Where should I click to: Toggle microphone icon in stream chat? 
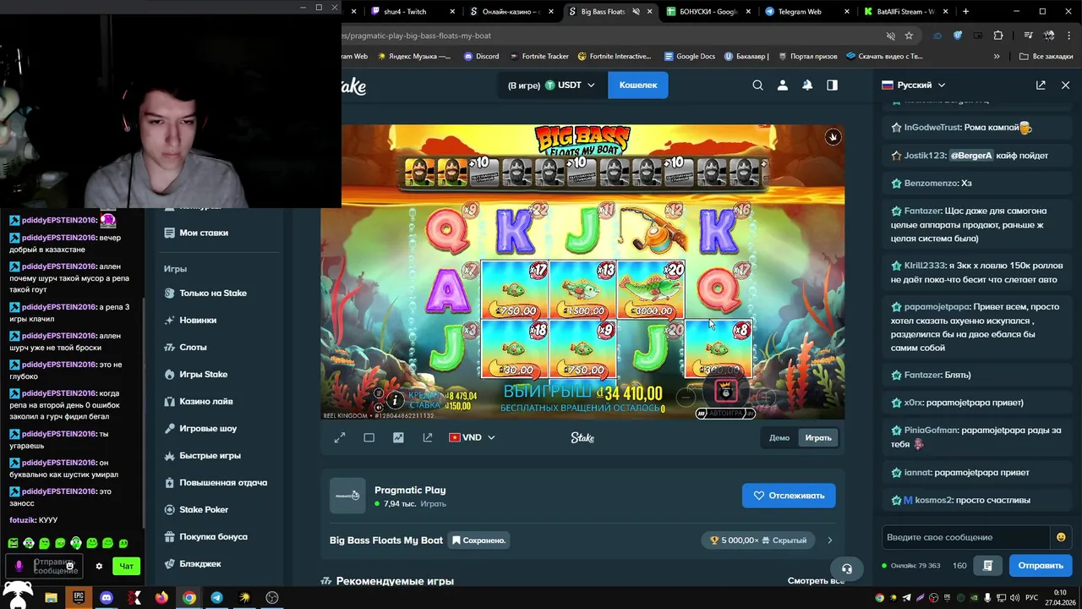pos(19,566)
